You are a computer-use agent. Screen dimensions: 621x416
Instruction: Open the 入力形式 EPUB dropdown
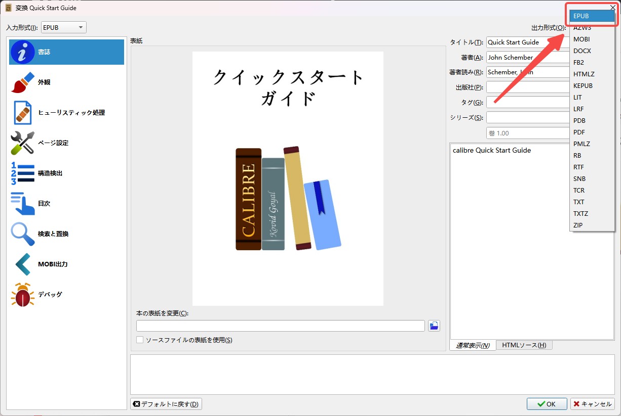[64, 27]
